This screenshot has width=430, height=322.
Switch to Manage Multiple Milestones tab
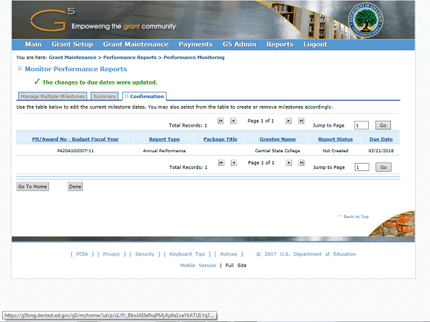52,97
